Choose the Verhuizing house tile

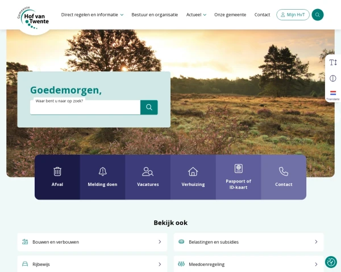(x=193, y=177)
